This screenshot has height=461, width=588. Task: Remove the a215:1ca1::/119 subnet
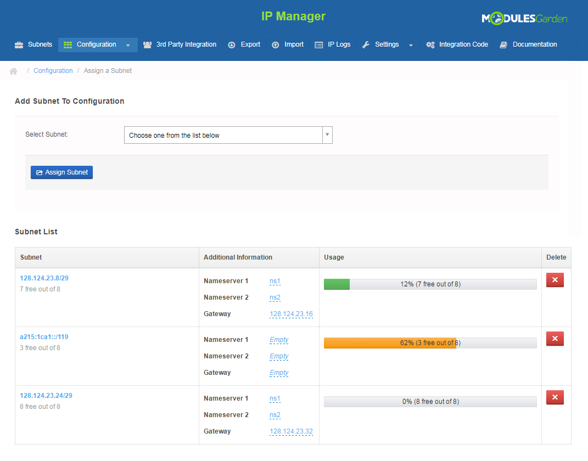(x=555, y=339)
